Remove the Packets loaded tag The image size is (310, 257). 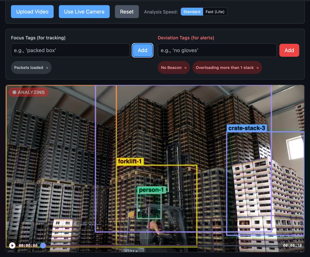tap(47, 68)
